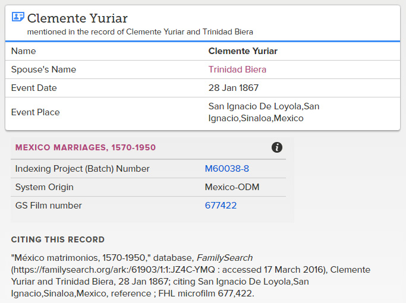Image resolution: width=406 pixels, height=303 pixels.
Task: Open the info icon for Mexico Marriages
Action: (277, 147)
